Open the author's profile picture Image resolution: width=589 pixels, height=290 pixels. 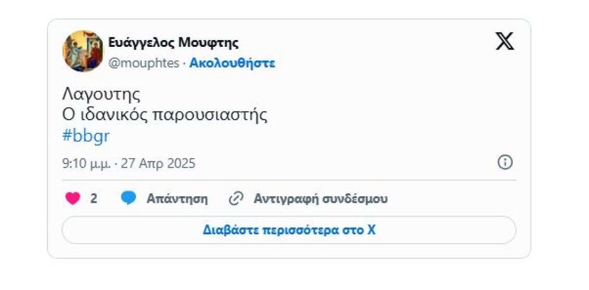(83, 51)
